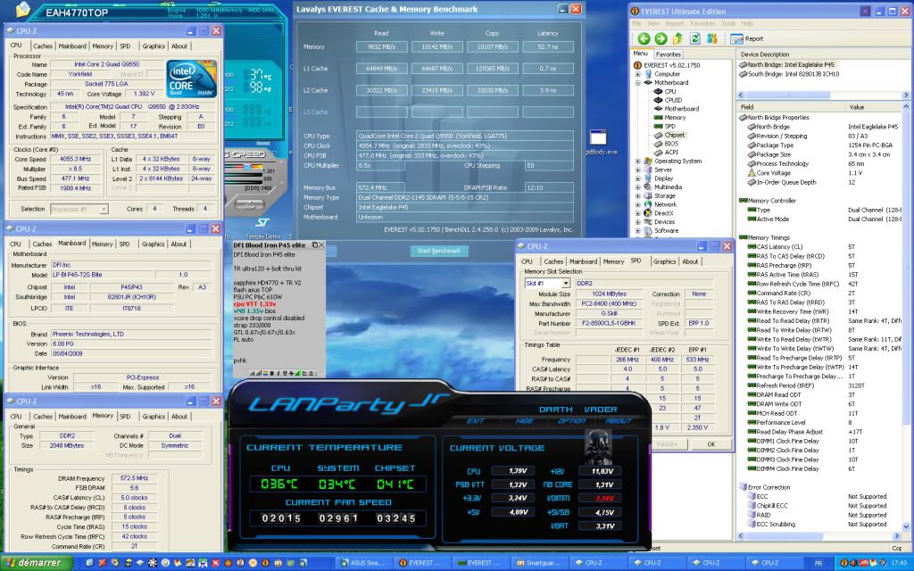
Task: Switch to the Favorites tab in EVEREST sidebar
Action: pyautogui.click(x=668, y=54)
